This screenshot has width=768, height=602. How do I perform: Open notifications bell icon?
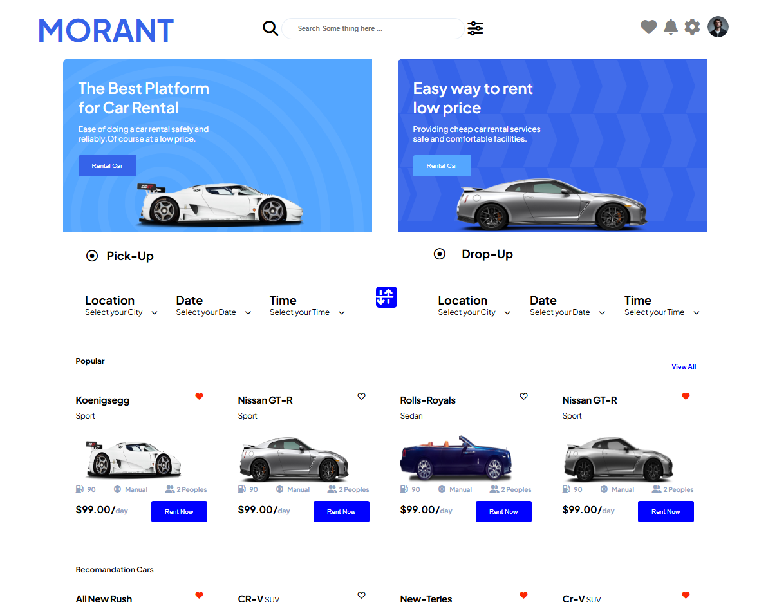(670, 27)
